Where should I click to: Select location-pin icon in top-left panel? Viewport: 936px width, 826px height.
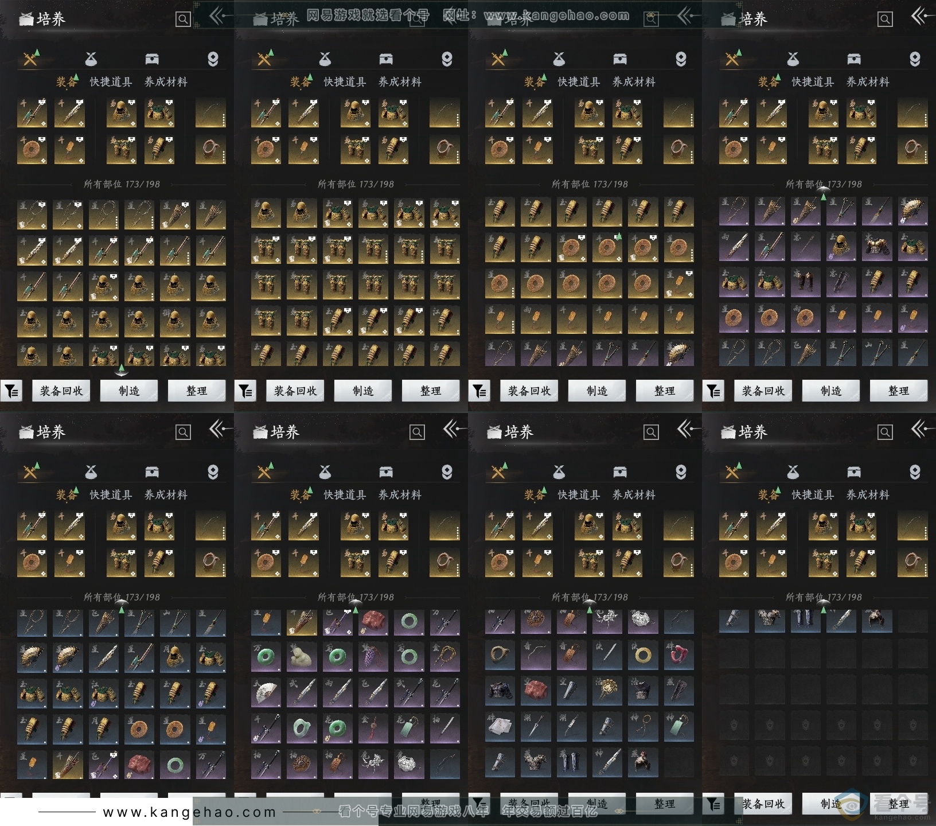(x=213, y=59)
